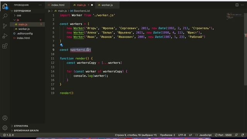This screenshot has height=139, width=247.
Task: Click 'Иванович' string on line 6
Action: click(126, 37)
